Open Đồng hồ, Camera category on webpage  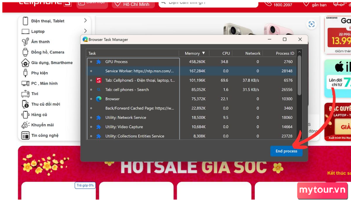tap(48, 52)
